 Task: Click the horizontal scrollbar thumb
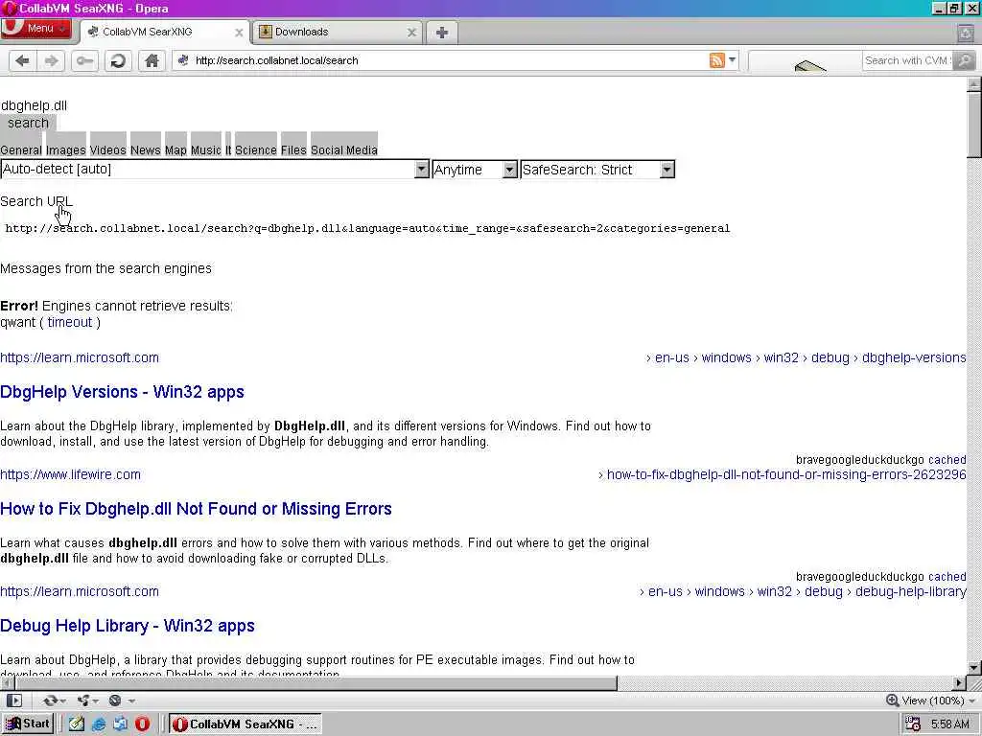click(316, 682)
